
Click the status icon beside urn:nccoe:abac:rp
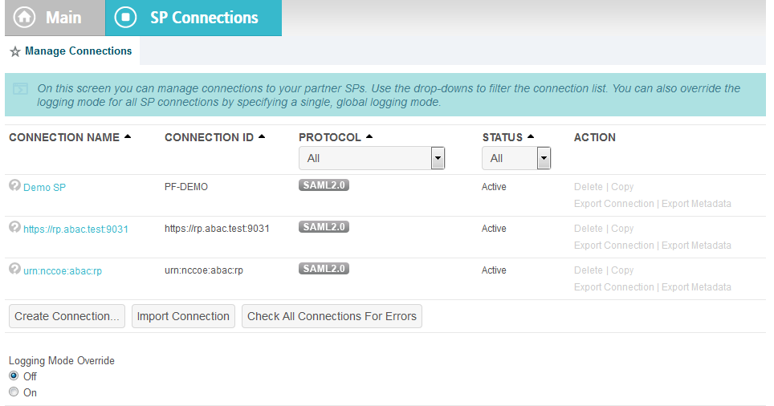coord(14,269)
